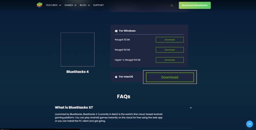
Task: Open the search magnifier icon
Action: 172,5
